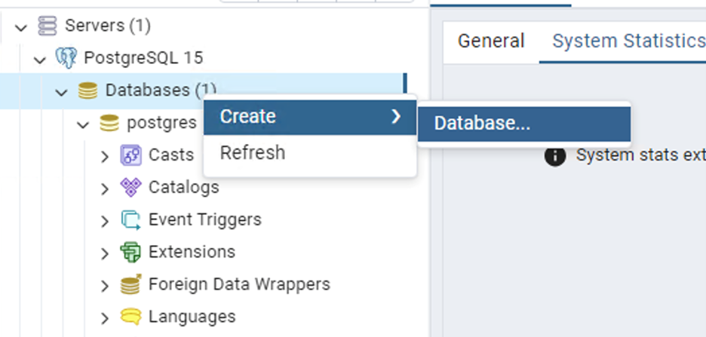Click the Catalogs node icon
706x337 pixels.
tap(130, 187)
